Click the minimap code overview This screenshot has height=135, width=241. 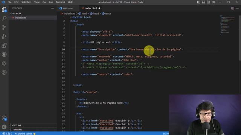click(x=227, y=25)
